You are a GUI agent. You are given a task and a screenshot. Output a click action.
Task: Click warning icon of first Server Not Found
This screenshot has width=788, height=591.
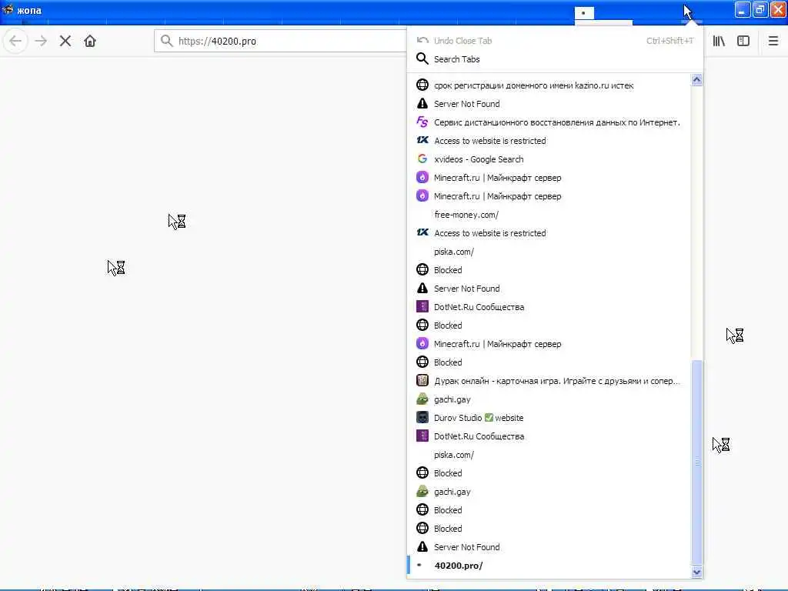point(422,104)
